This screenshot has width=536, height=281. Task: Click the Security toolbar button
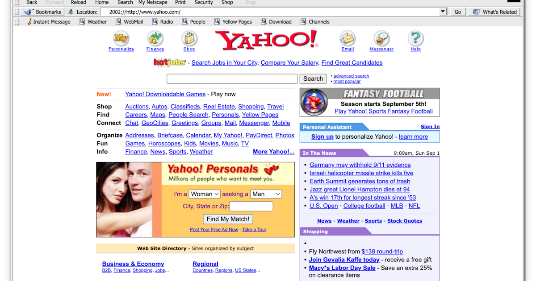click(204, 2)
